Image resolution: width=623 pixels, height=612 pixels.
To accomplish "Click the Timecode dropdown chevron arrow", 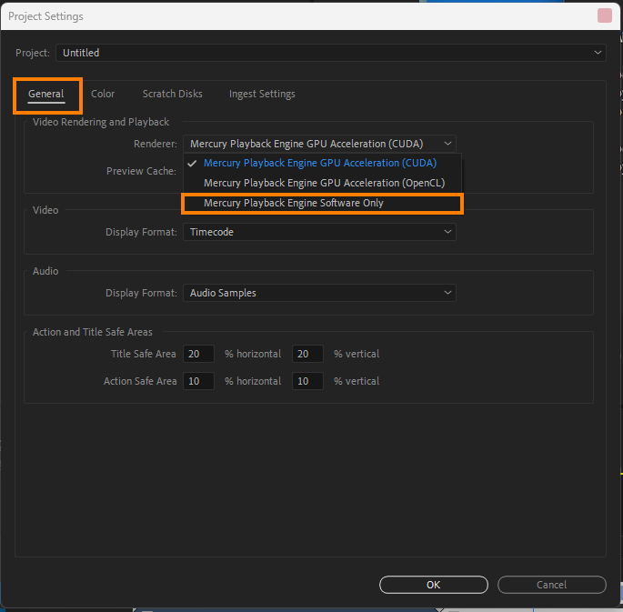I will pyautogui.click(x=447, y=232).
